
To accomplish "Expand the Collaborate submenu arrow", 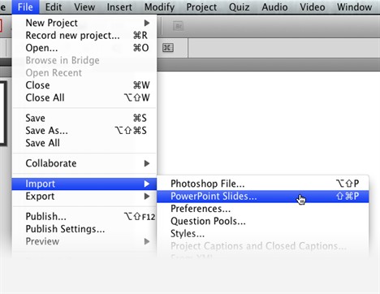I will click(147, 163).
